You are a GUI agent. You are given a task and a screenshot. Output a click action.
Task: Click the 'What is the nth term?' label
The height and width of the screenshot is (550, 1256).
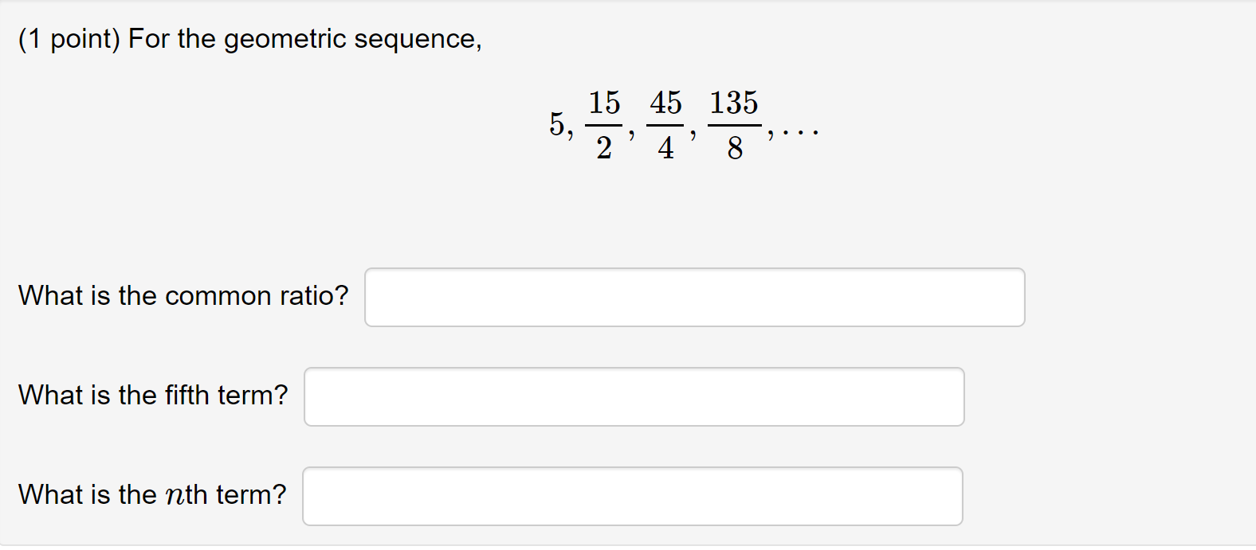pos(152,495)
